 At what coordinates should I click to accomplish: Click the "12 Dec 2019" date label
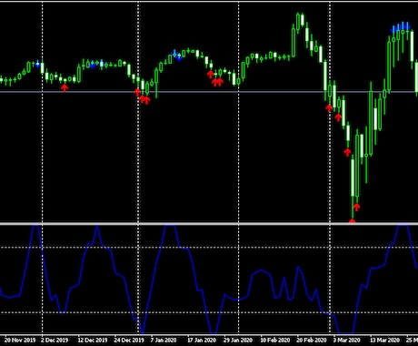93,340
